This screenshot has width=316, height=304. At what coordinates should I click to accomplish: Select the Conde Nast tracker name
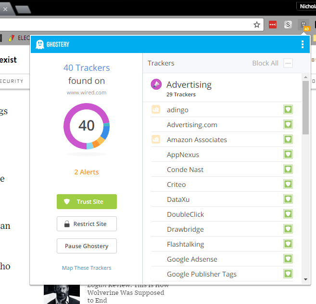(185, 170)
